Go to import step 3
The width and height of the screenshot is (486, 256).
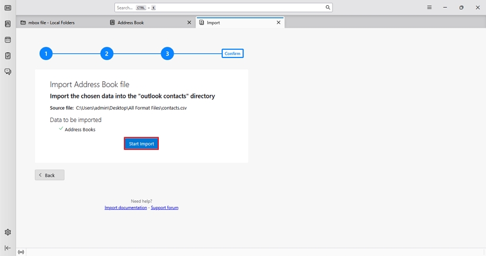167,53
